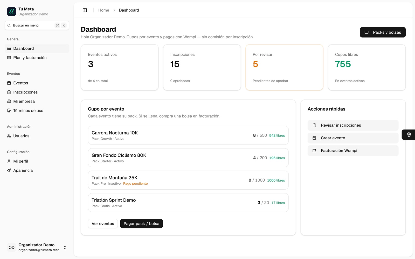Open Inscripciones from the sidebar
415x259 pixels.
pyautogui.click(x=37, y=92)
